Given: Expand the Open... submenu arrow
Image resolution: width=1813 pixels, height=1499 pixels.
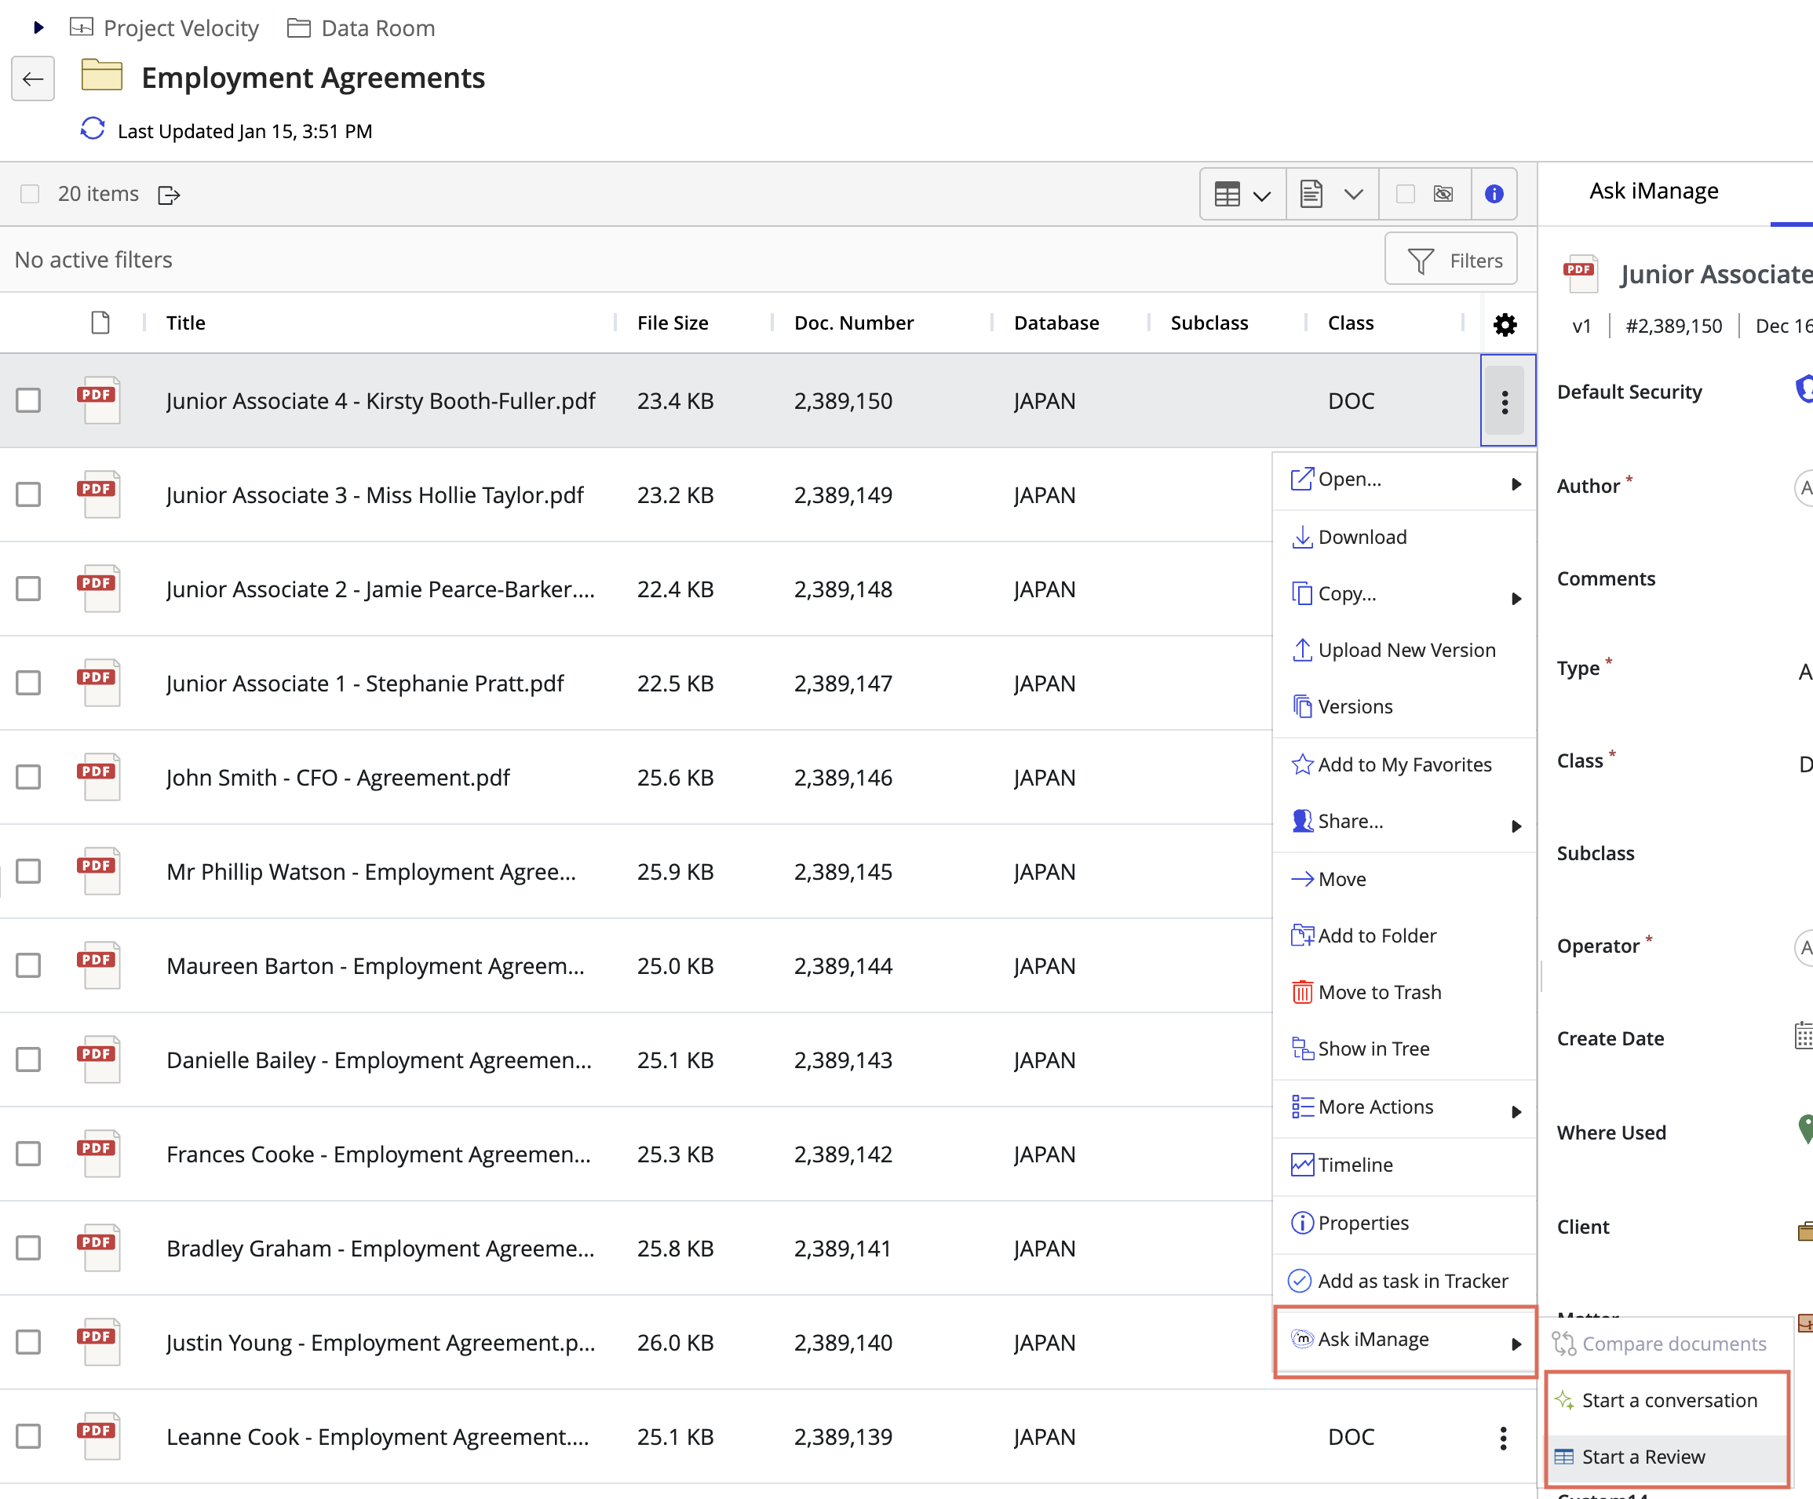Looking at the screenshot, I should [x=1515, y=483].
